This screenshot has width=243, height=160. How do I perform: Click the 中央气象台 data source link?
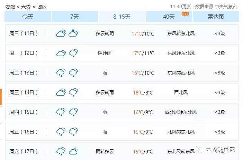(x=226, y=7)
